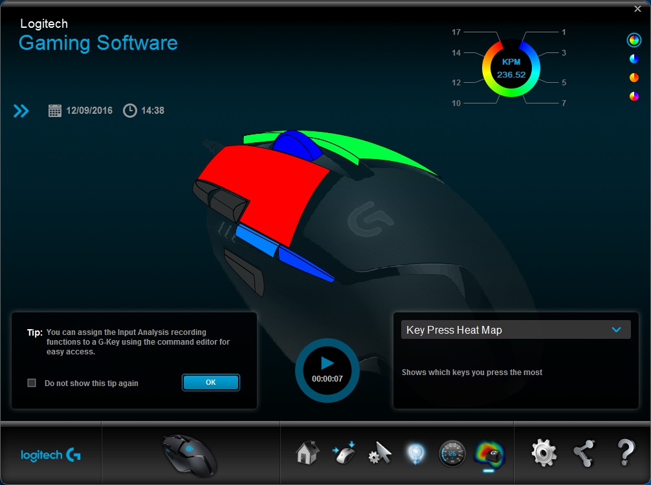The image size is (651, 485).
Task: Click the share icon
Action: 584,453
